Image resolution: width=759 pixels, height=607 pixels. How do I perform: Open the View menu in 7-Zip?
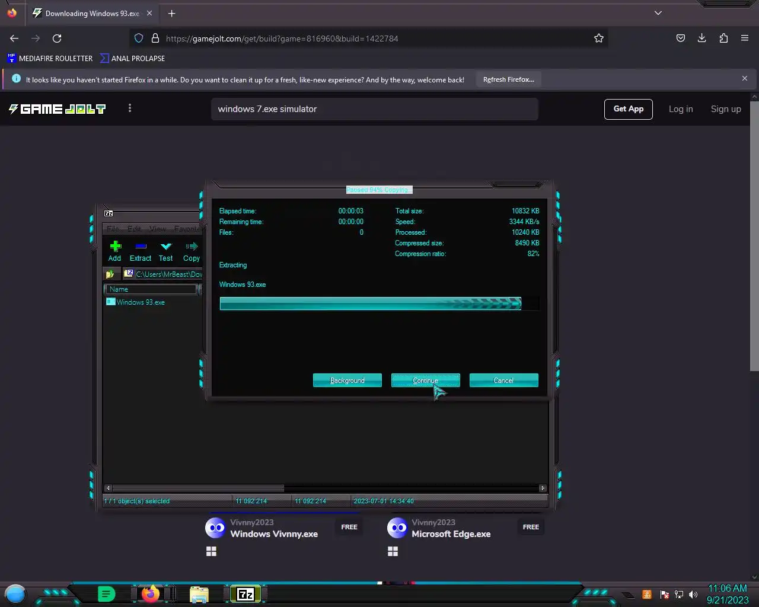[x=158, y=229]
